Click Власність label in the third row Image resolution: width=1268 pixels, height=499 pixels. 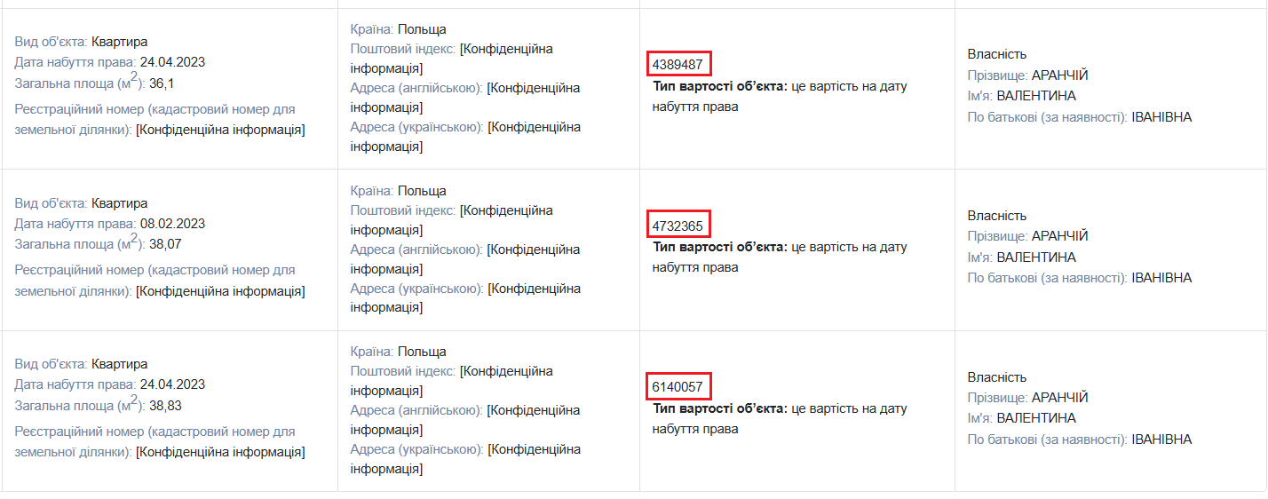(997, 377)
